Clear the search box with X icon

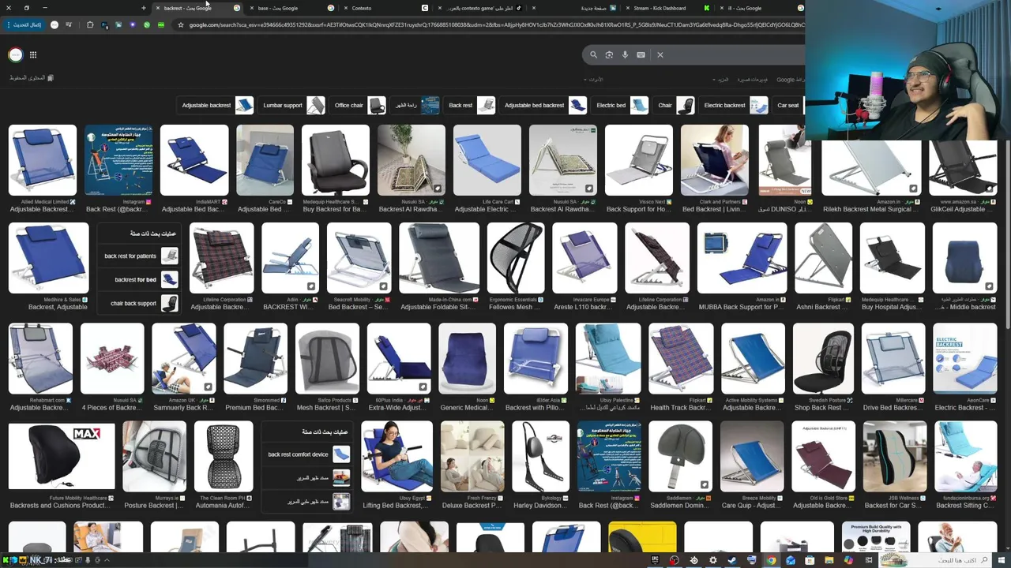[x=660, y=55]
